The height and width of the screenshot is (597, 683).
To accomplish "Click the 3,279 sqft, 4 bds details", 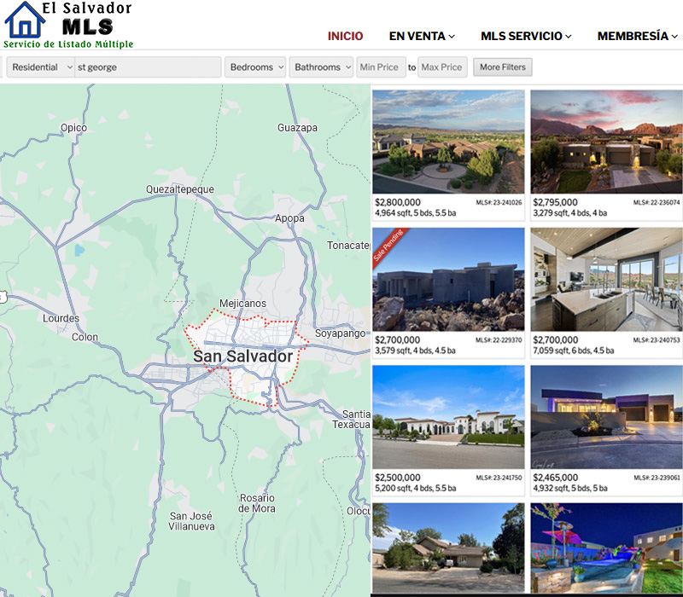I will tap(570, 212).
